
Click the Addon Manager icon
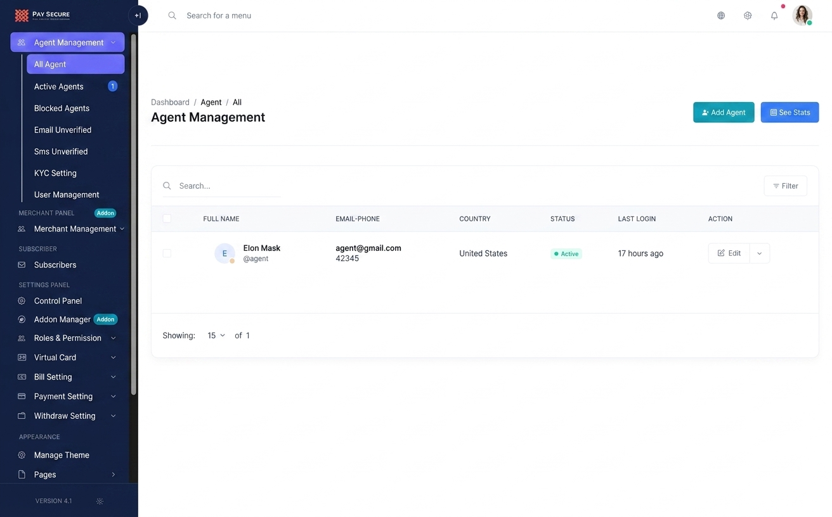(x=22, y=319)
